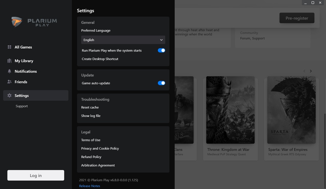Click Create Desktop Shortcut
Screen dimensions: 326x189
point(99,59)
